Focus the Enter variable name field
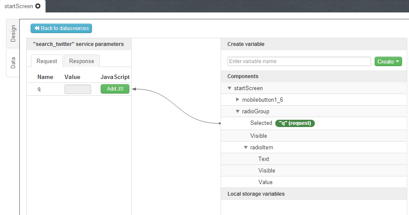This screenshot has width=409, height=215. pyautogui.click(x=299, y=61)
